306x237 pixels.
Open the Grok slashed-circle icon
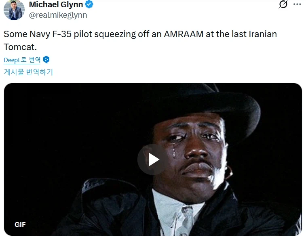pos(283,5)
